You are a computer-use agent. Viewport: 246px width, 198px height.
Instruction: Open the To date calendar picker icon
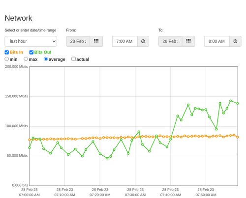click(x=188, y=41)
